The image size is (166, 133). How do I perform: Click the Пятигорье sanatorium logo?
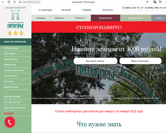[x=16, y=19]
